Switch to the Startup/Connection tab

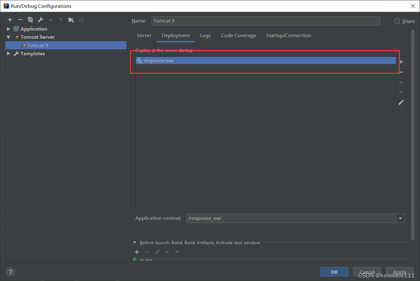coord(289,36)
